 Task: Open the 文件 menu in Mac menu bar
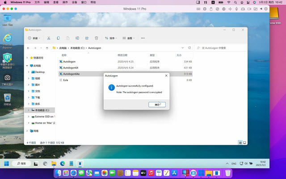(37, 2)
